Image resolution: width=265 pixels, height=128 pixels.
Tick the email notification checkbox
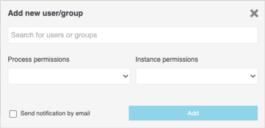pos(13,114)
